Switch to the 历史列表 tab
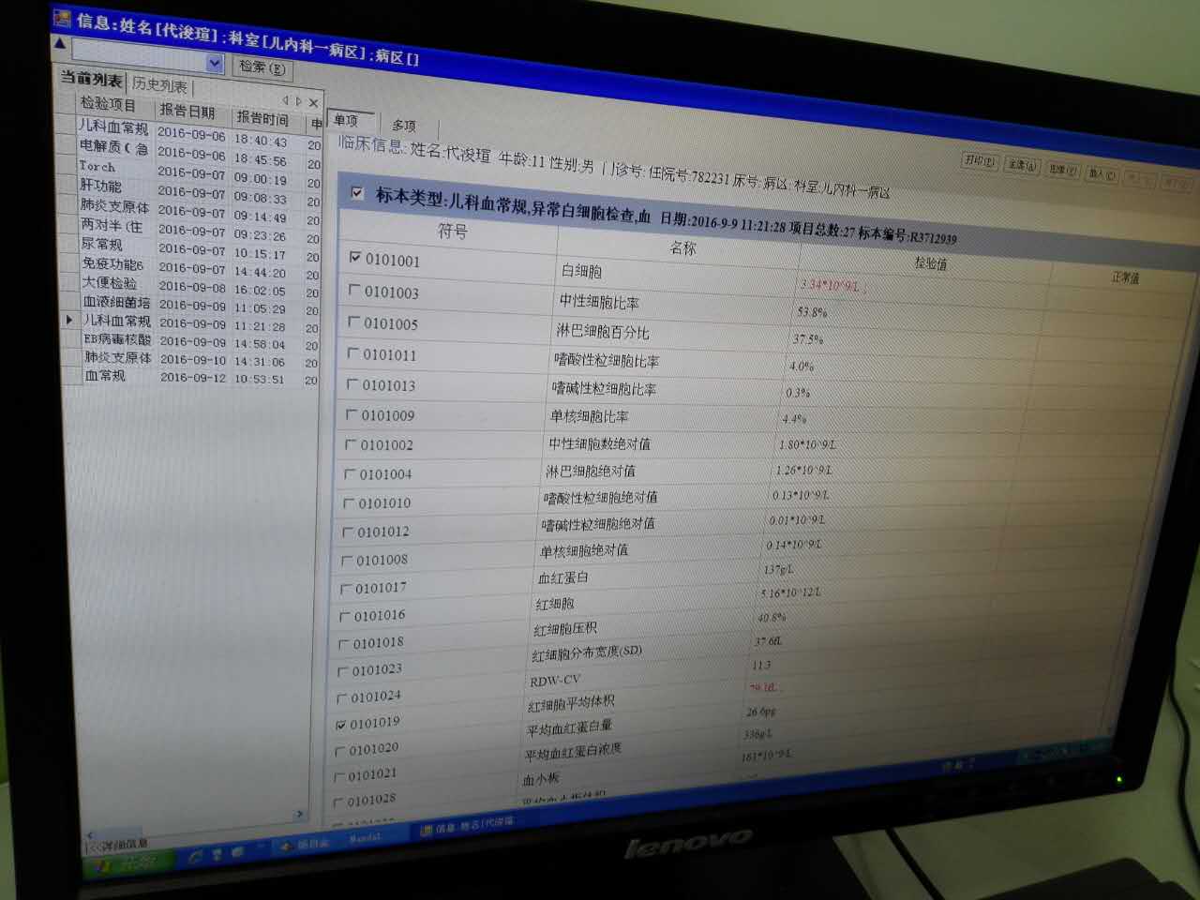 [x=159, y=84]
